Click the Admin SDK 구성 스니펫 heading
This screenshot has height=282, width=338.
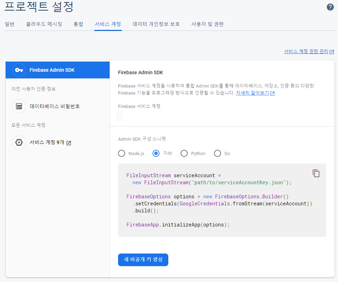click(142, 139)
